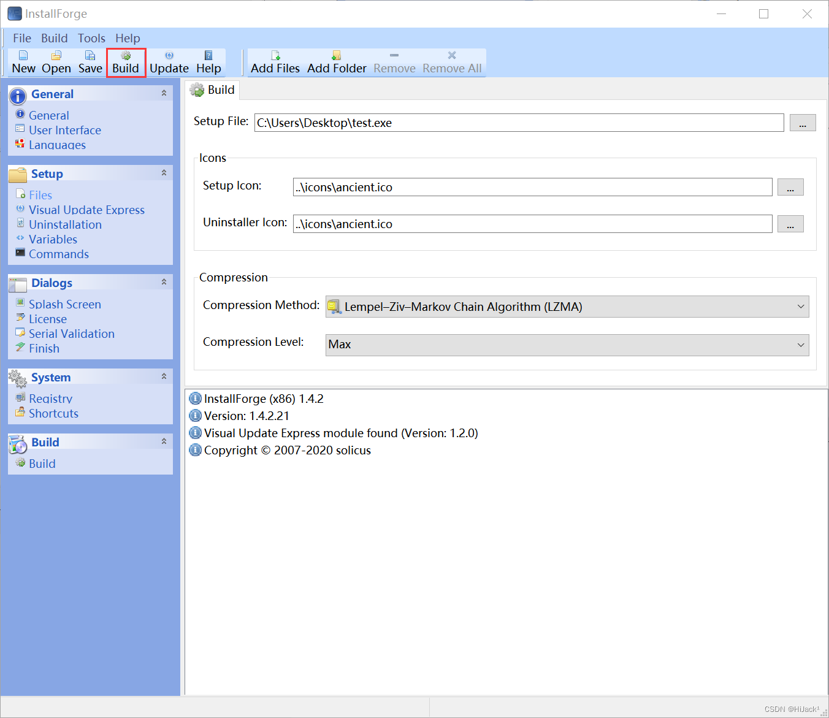Open the Registry settings in System section
The image size is (829, 718).
coord(50,399)
